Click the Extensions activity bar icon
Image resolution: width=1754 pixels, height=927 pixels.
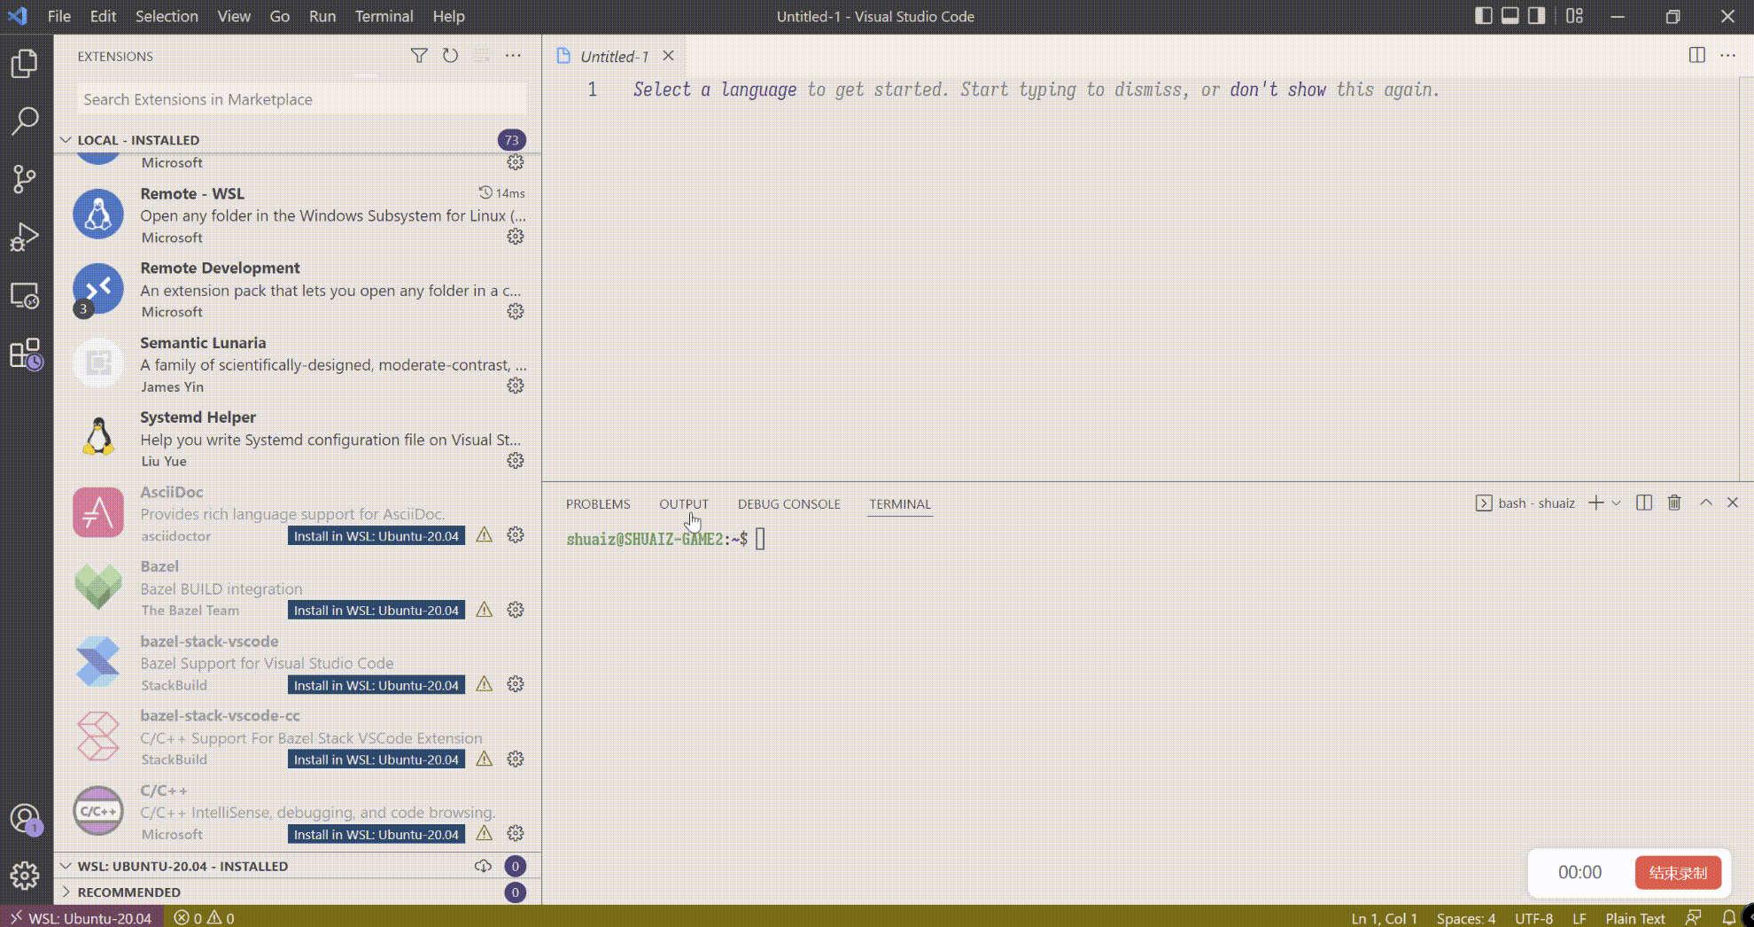(25, 354)
